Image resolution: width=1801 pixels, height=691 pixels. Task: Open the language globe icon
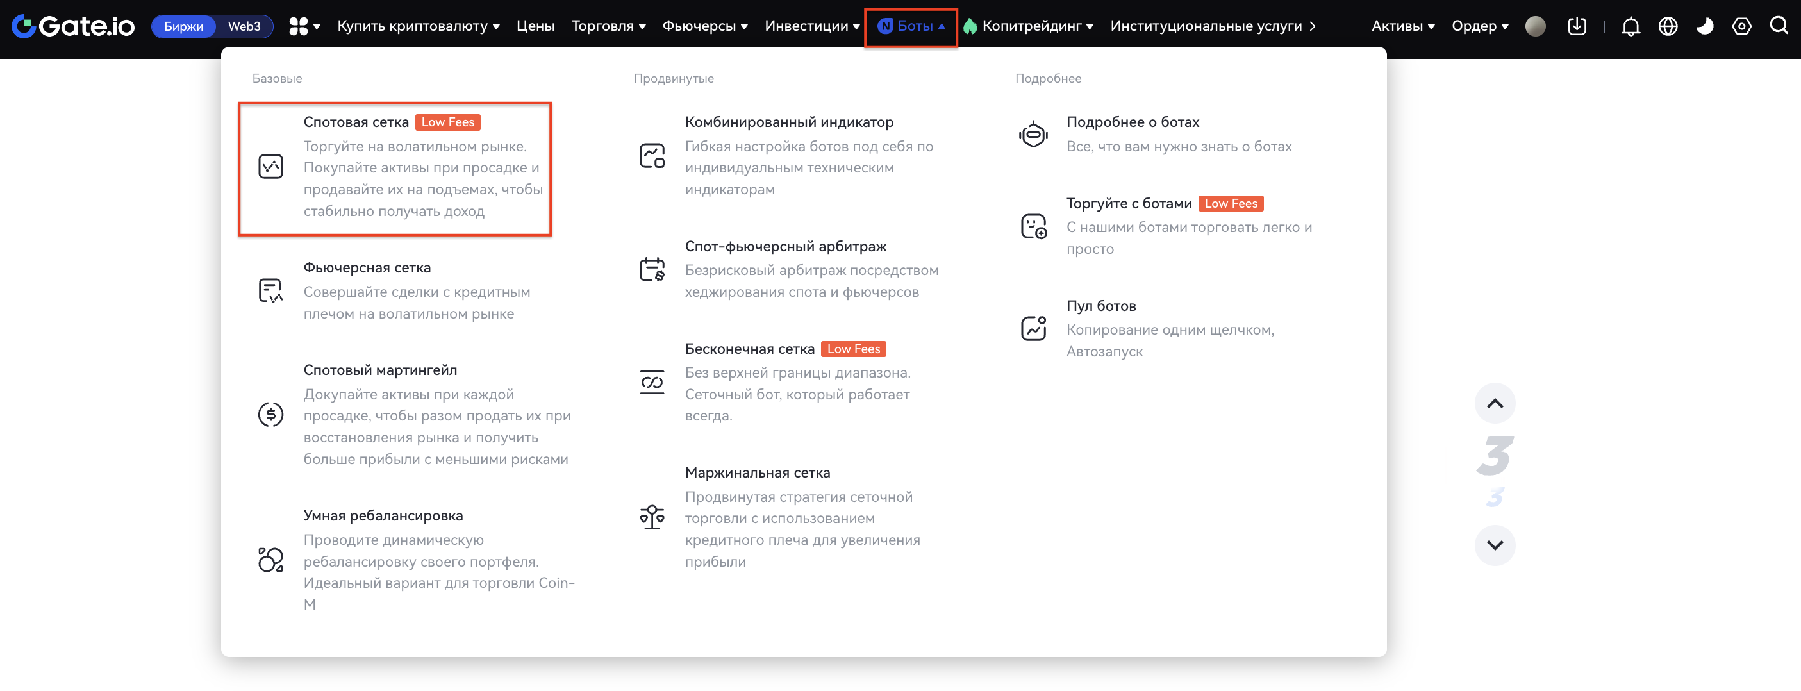click(1668, 26)
